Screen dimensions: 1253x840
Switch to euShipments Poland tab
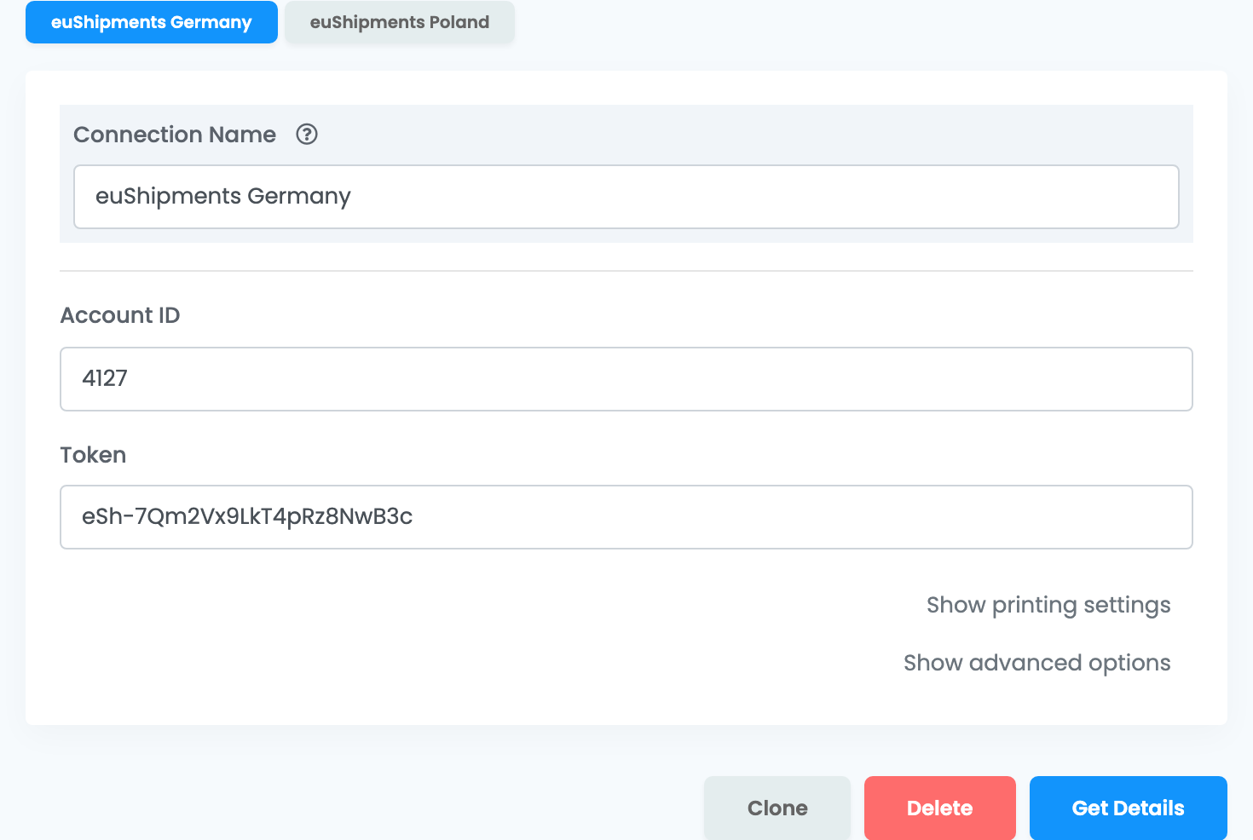[x=400, y=22]
